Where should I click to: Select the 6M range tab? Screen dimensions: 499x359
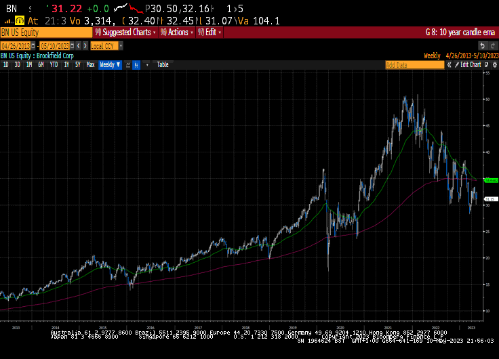[x=41, y=65]
